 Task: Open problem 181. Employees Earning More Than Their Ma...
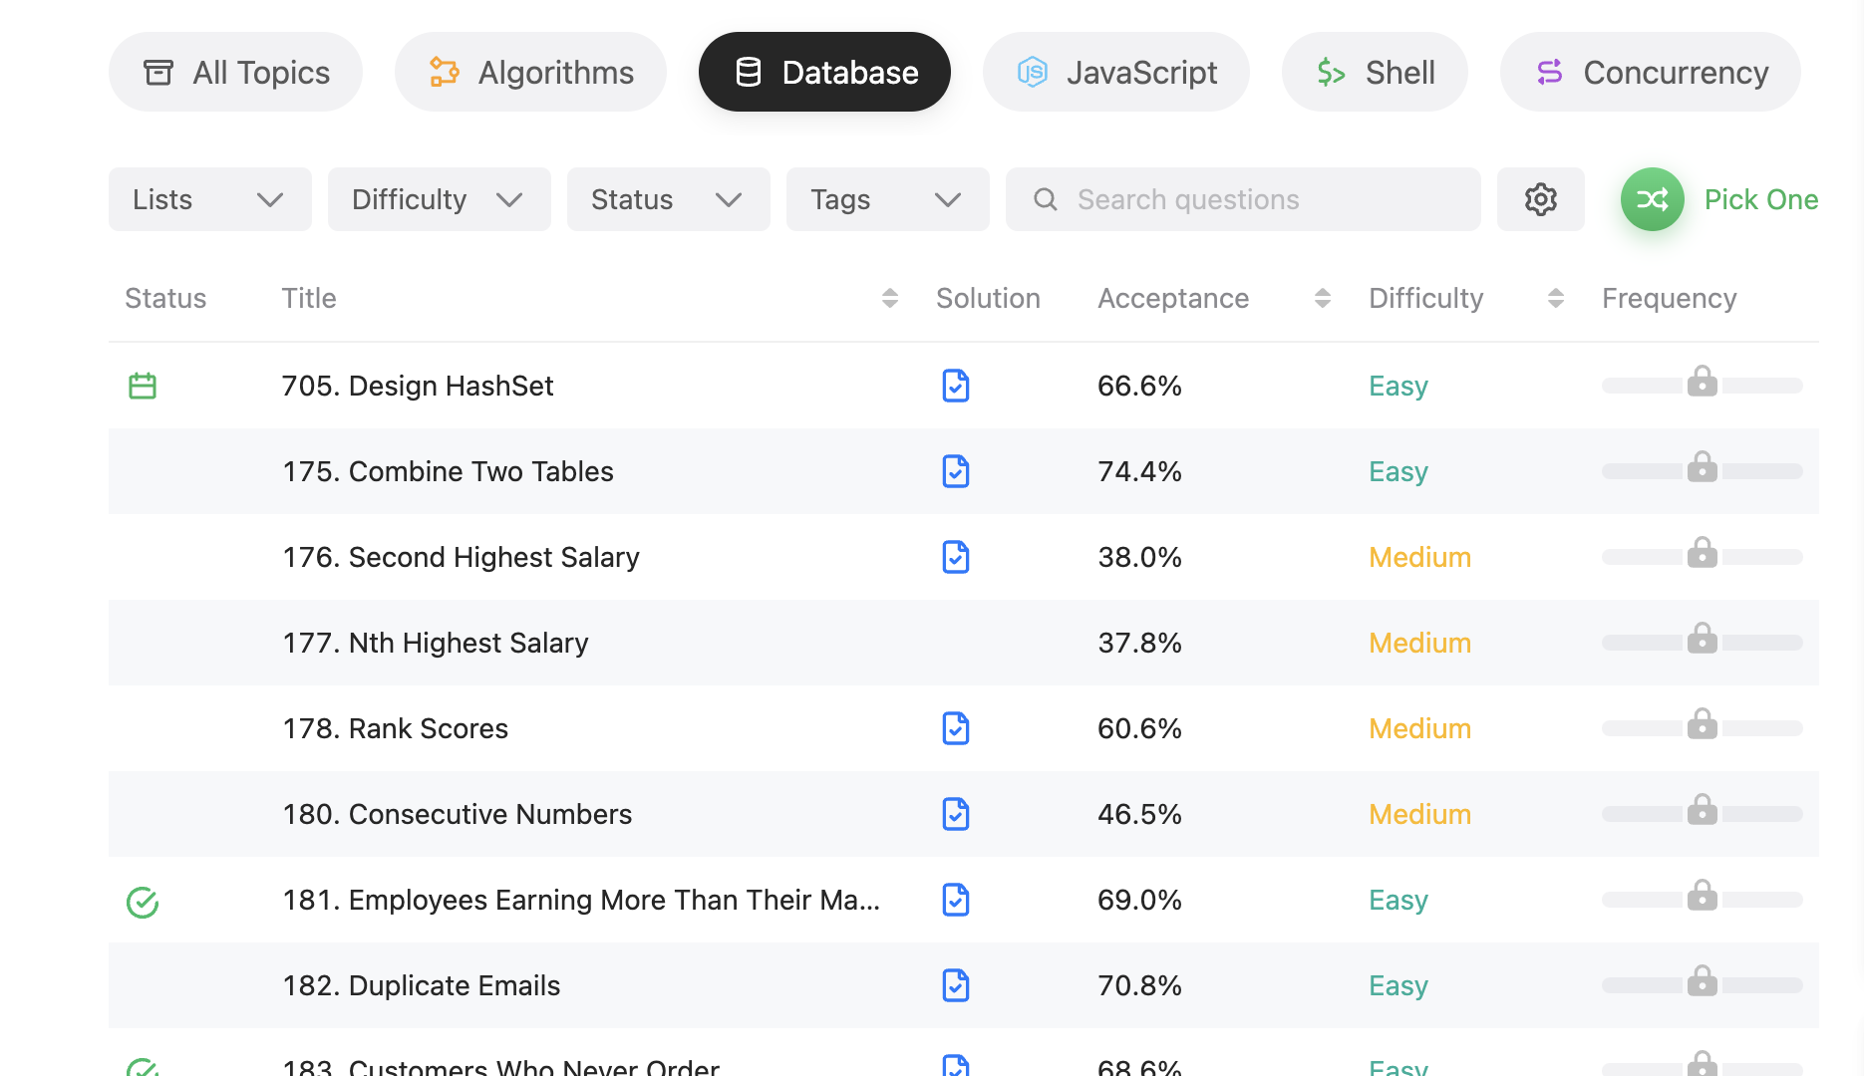click(x=581, y=900)
